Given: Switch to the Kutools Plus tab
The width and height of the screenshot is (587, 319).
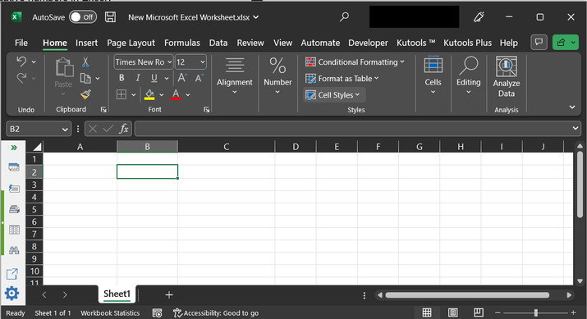Looking at the screenshot, I should [x=467, y=43].
